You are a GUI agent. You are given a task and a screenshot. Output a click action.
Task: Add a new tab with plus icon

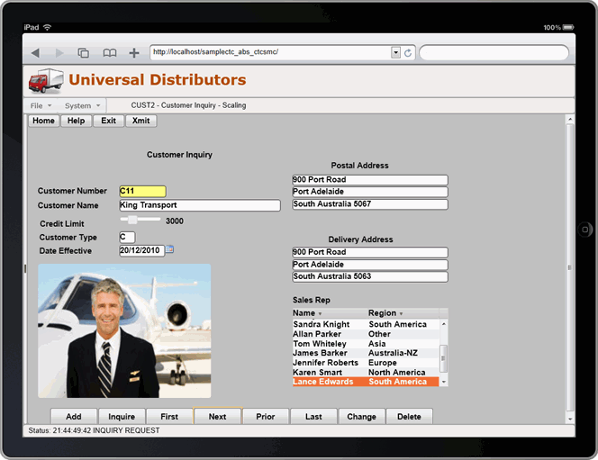134,52
